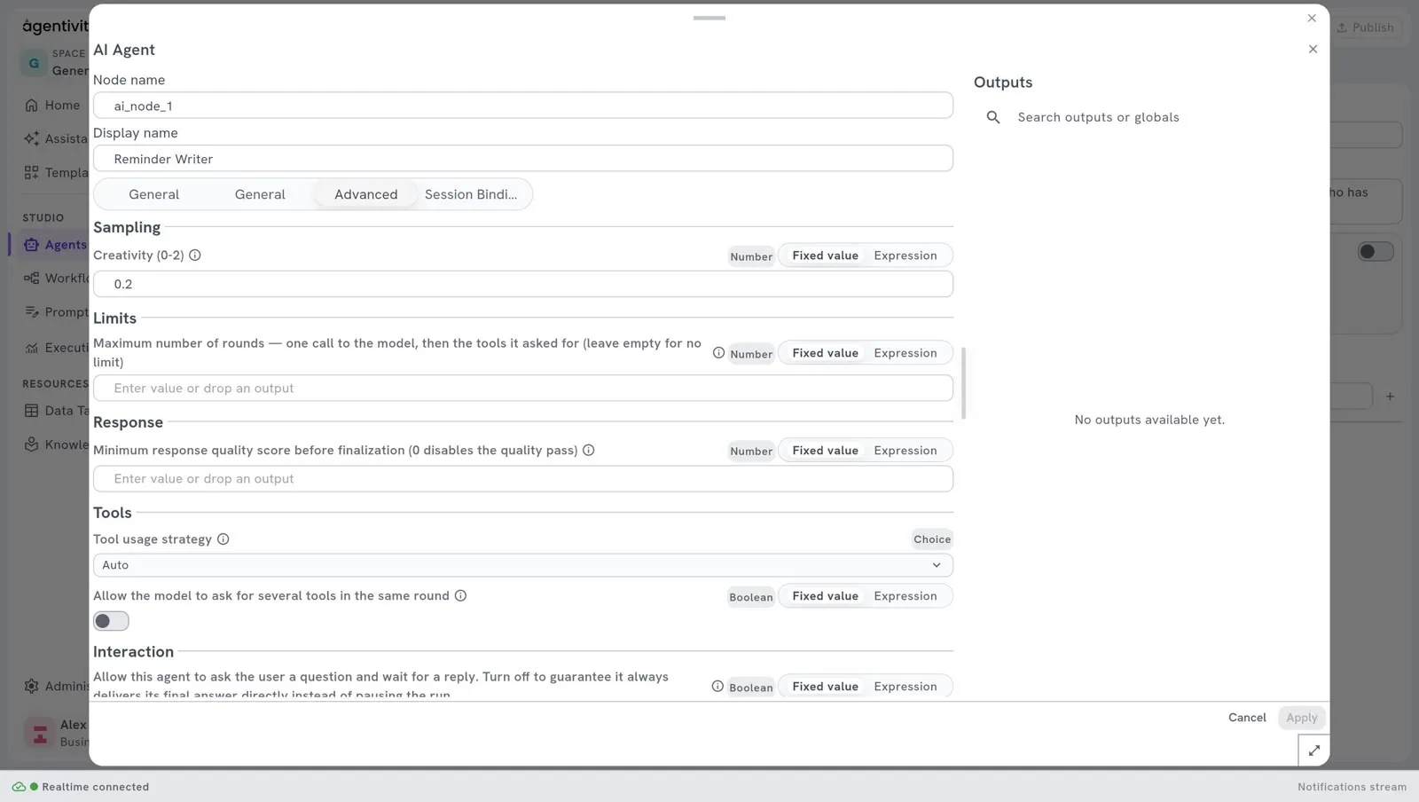The width and height of the screenshot is (1419, 802).
Task: Select Expression for Maximum number of rounds
Action: [905, 353]
